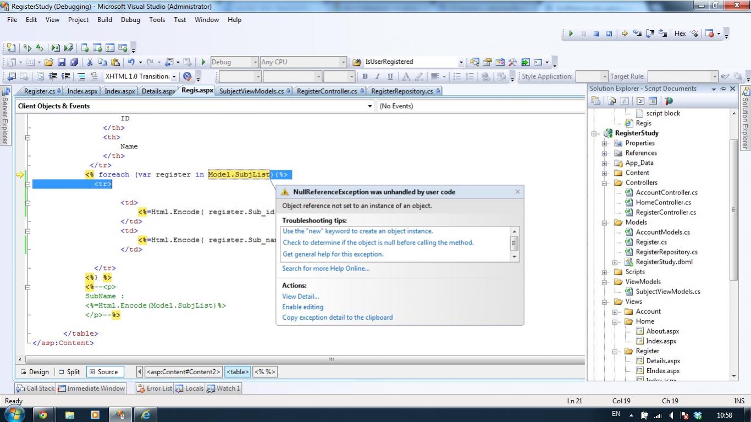Open the Build menu
This screenshot has width=751, height=422.
point(104,20)
